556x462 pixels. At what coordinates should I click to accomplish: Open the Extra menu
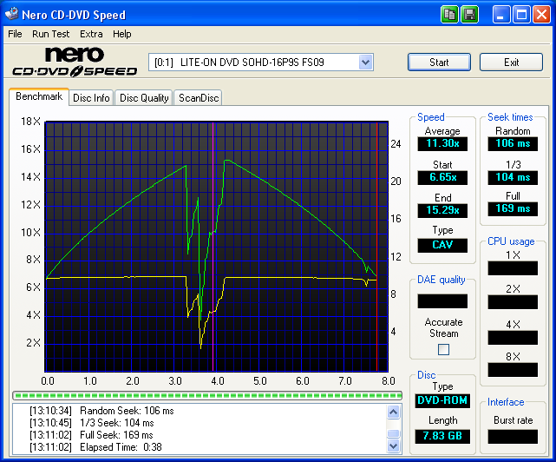click(91, 34)
